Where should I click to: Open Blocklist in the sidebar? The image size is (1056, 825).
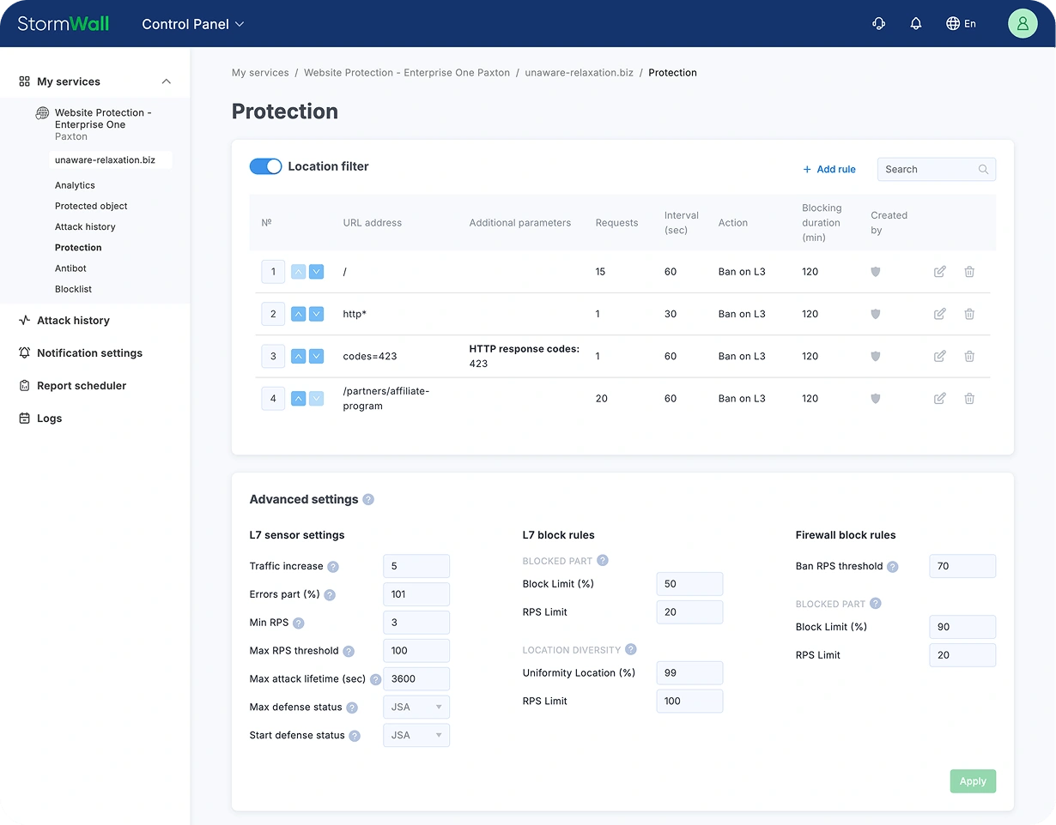pos(73,289)
